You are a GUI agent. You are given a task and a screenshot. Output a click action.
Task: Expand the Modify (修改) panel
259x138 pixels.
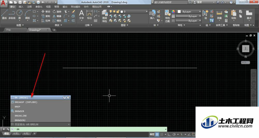coord(58,25)
